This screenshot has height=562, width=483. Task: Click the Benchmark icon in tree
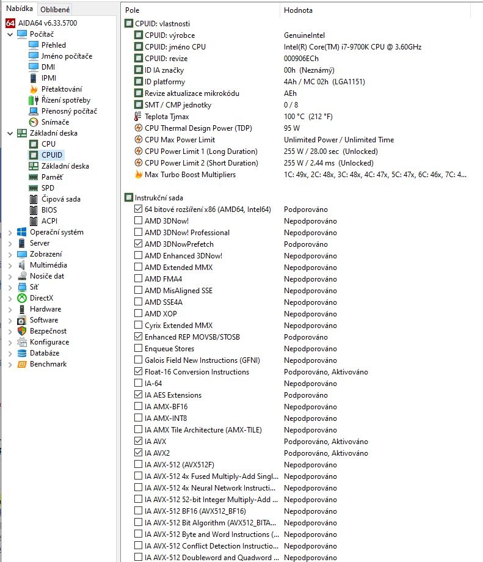pos(22,364)
